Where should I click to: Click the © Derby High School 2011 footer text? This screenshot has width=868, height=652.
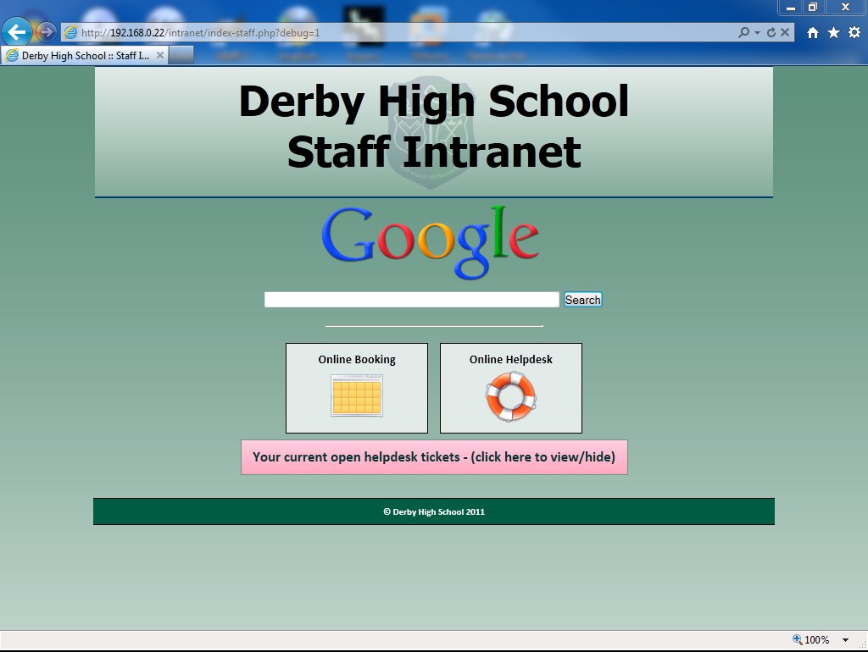[434, 511]
